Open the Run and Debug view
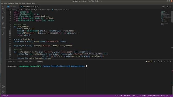Screen dimensions: 173x97 3,23
